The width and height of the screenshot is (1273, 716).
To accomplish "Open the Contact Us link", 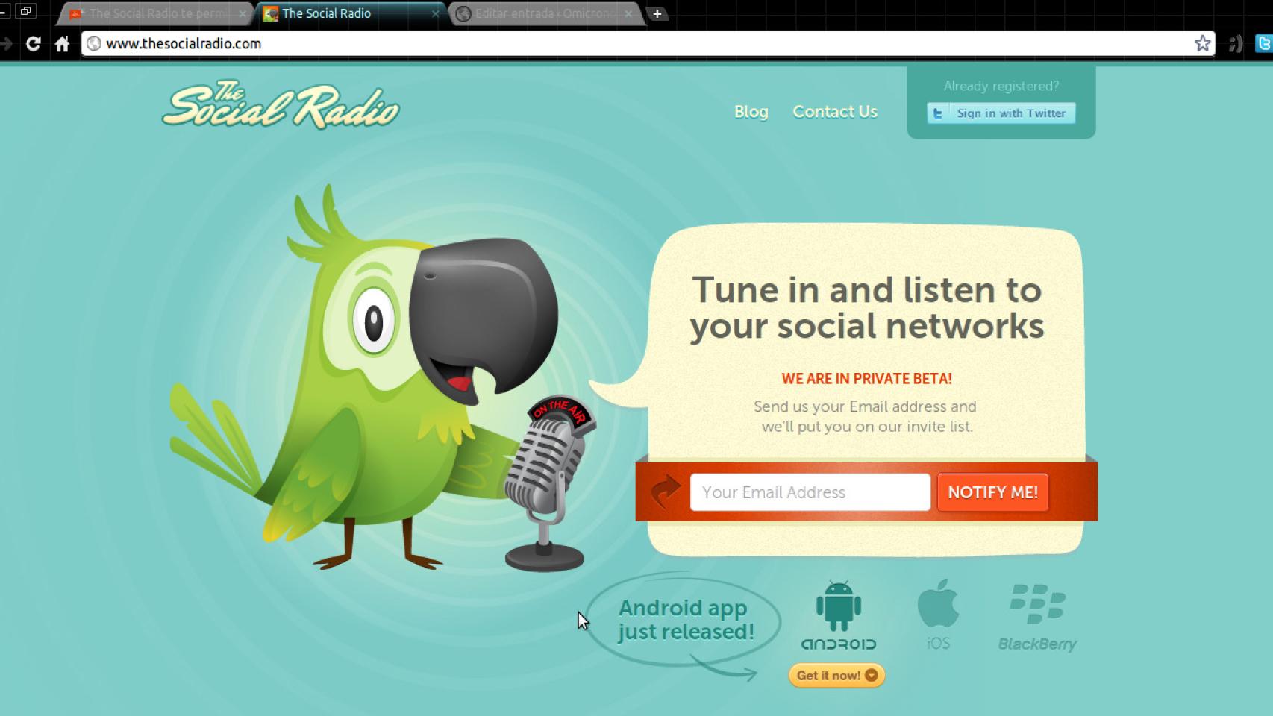I will pos(834,112).
